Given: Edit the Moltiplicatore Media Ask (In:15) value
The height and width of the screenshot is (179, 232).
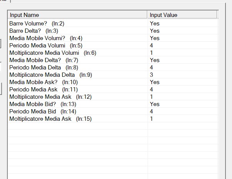Looking at the screenshot, I should click(x=152, y=119).
